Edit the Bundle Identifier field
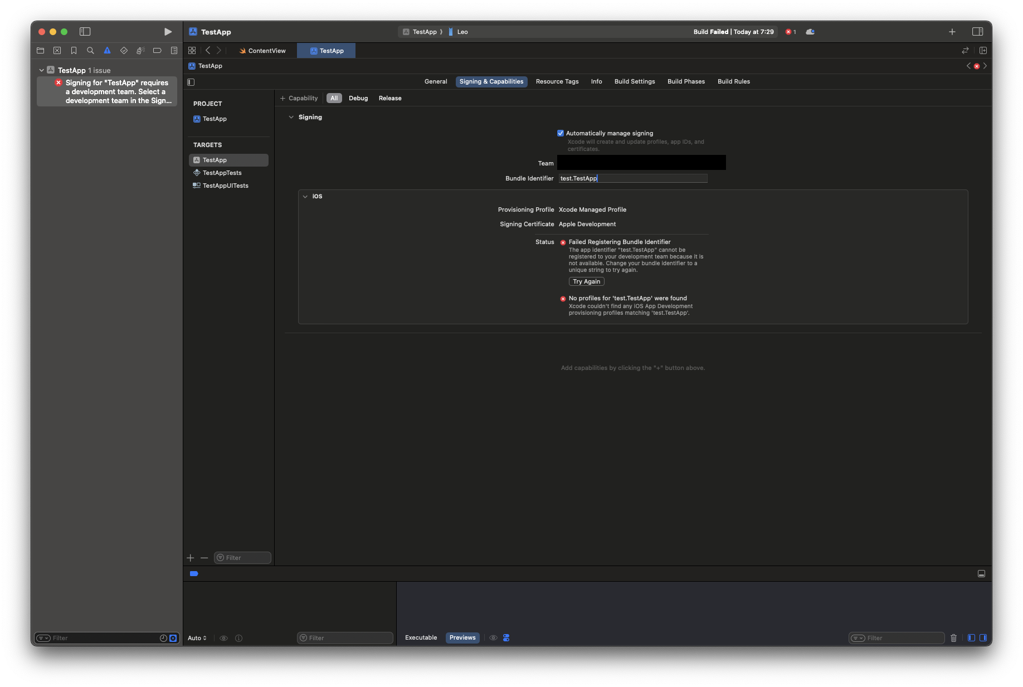This screenshot has width=1023, height=687. (x=633, y=178)
